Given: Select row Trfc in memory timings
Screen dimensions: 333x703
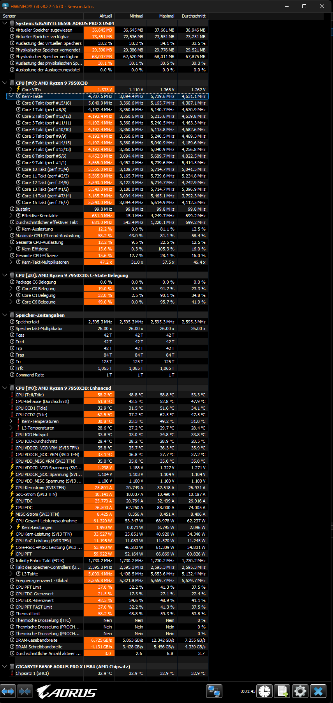Looking at the screenshot, I should (x=104, y=368).
